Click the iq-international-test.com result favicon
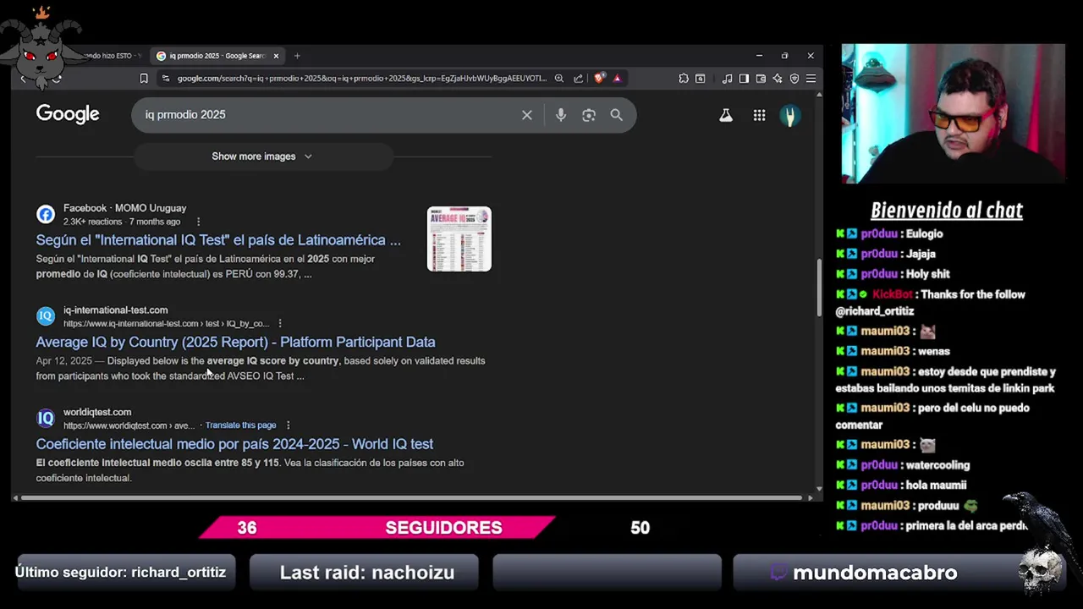This screenshot has width=1083, height=609. coord(46,316)
